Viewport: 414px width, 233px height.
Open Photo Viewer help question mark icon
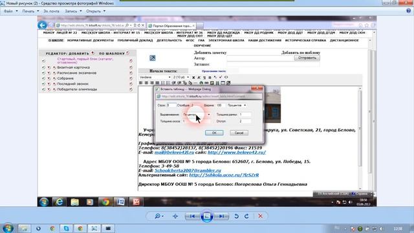(x=409, y=11)
